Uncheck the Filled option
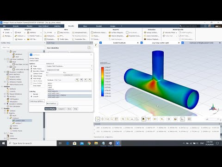 click(x=31, y=66)
